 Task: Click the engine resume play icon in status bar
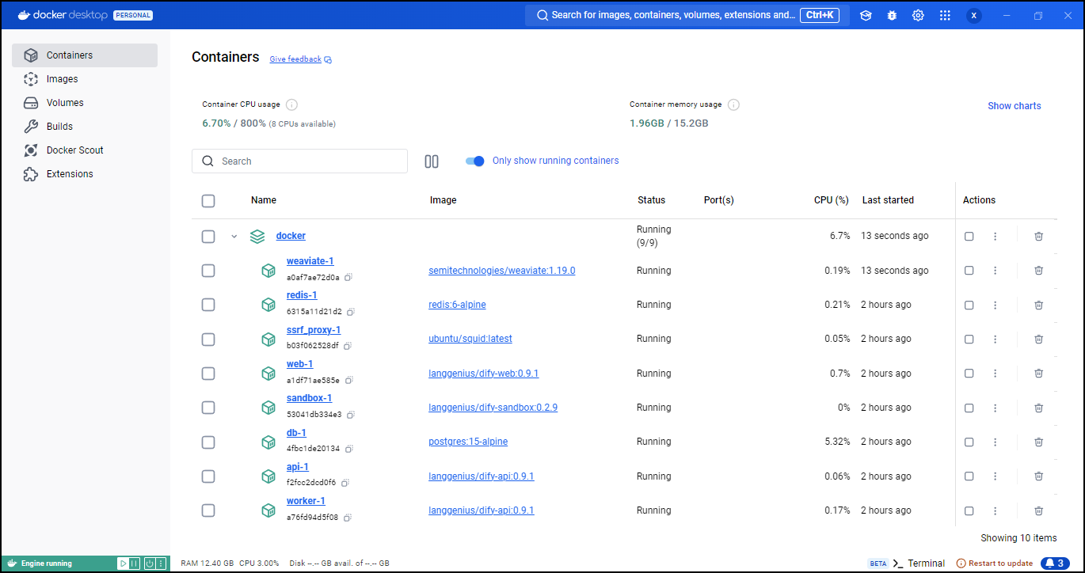click(123, 564)
